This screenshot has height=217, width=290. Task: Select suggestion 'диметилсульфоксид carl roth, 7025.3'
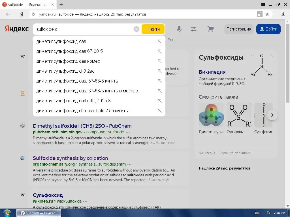coord(99,101)
